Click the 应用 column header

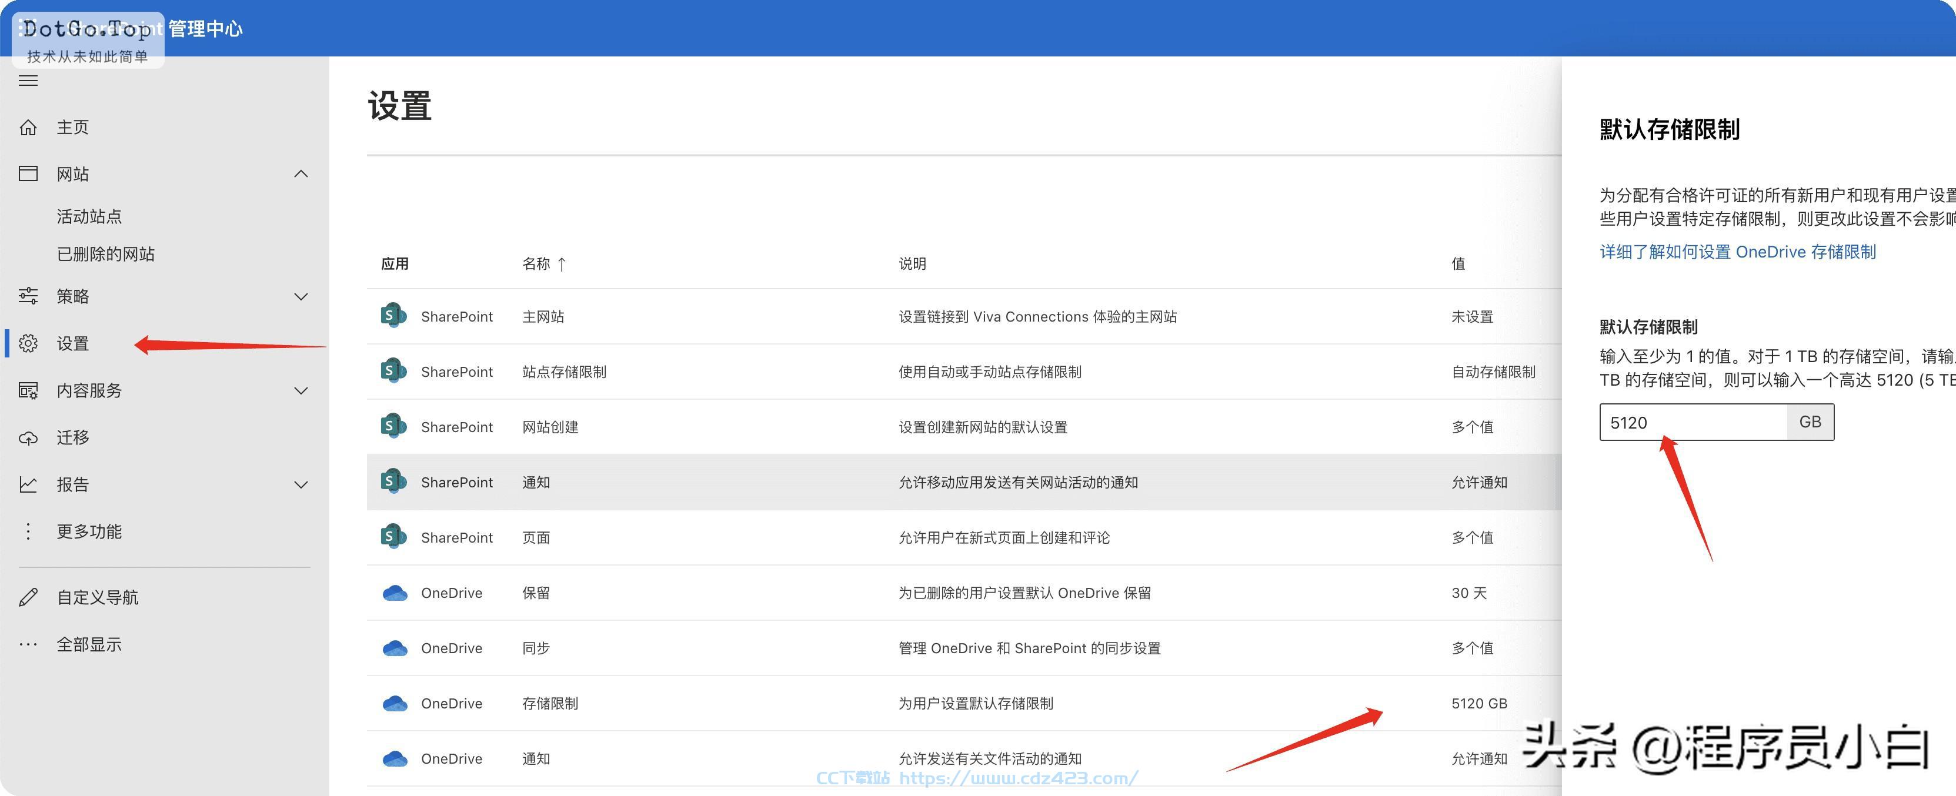tap(395, 263)
